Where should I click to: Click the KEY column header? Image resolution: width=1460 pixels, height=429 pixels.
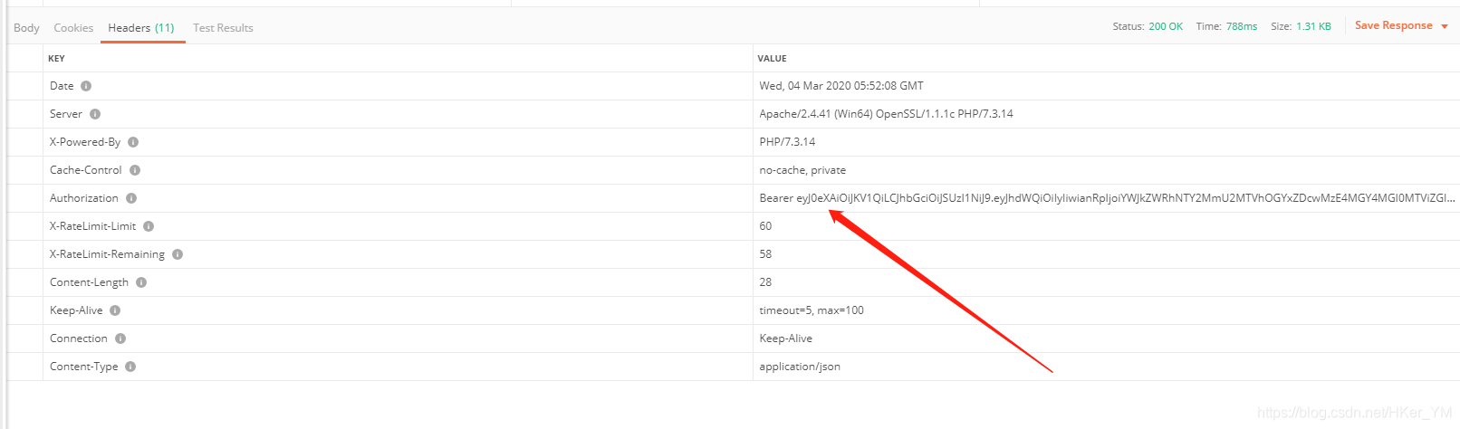[x=56, y=58]
